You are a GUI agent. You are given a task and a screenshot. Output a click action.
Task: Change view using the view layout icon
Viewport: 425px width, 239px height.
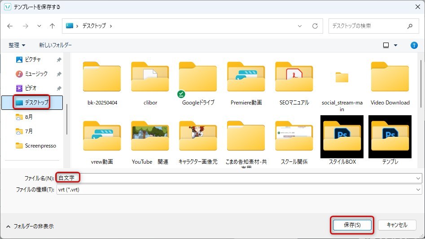click(386, 45)
